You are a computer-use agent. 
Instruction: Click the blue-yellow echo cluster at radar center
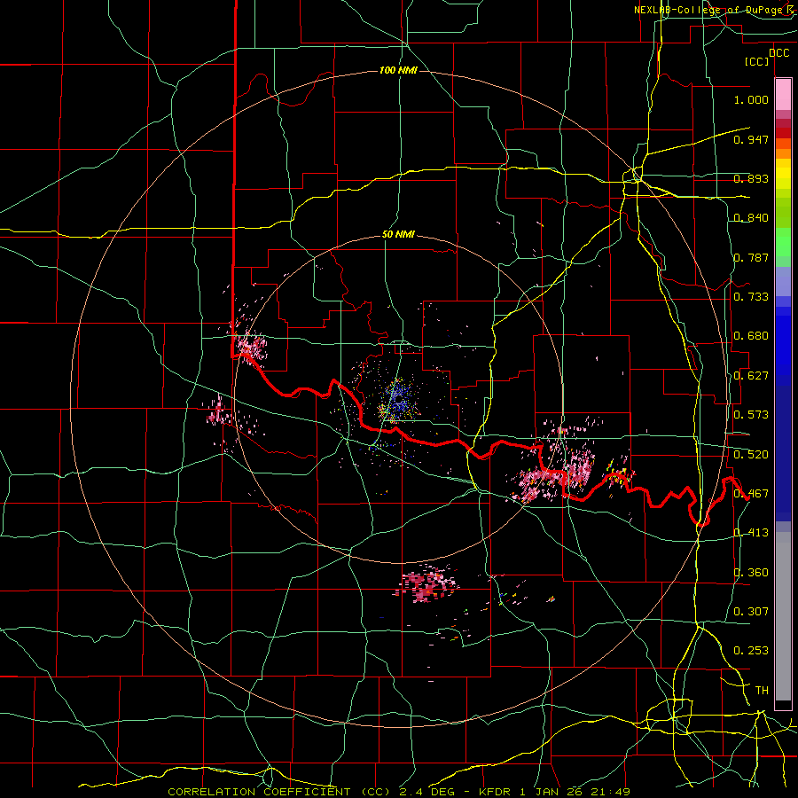click(398, 402)
